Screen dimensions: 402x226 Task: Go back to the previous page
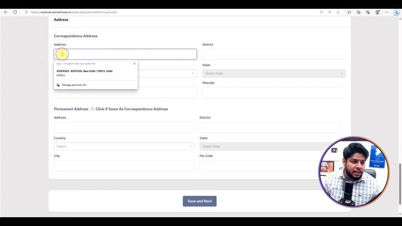click(6, 12)
